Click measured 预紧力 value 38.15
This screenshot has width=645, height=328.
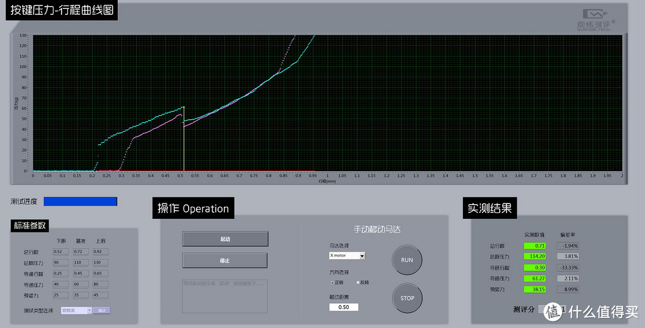click(535, 289)
